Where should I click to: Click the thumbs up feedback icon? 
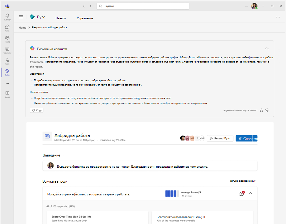pyautogui.click(x=261, y=110)
